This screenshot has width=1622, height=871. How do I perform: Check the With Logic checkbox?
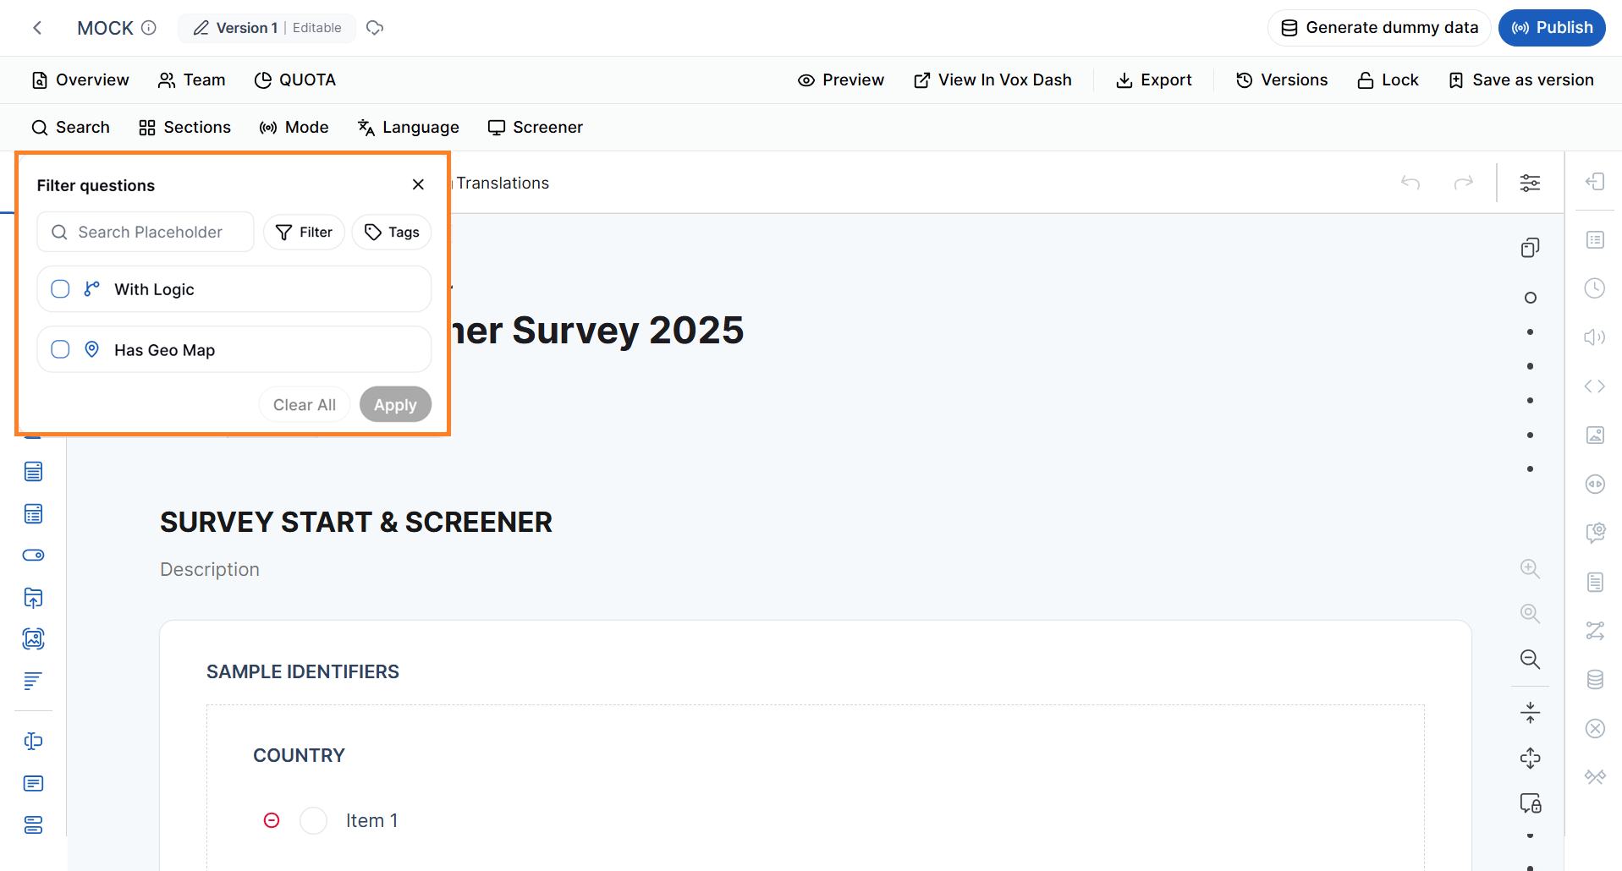coord(60,289)
